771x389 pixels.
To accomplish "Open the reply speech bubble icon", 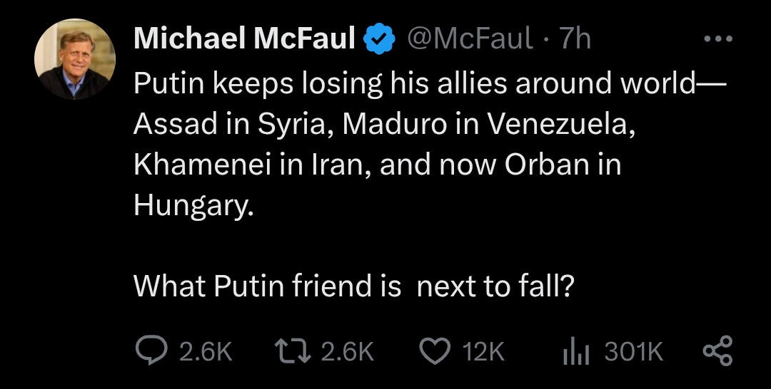I will point(151,351).
